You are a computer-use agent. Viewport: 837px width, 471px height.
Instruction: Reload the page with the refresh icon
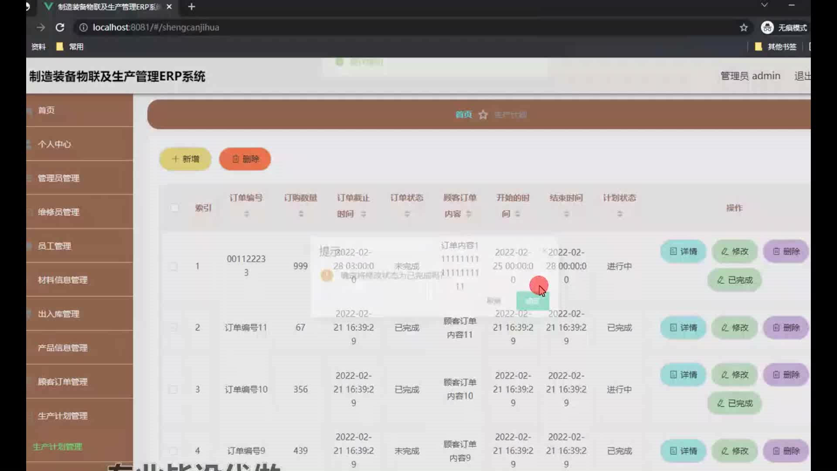pos(60,27)
